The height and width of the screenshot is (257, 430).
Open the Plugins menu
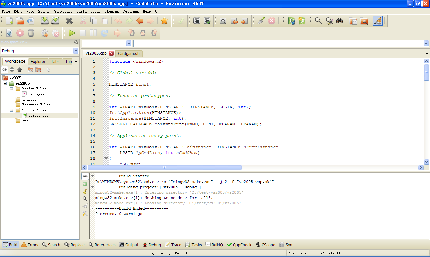pos(112,11)
